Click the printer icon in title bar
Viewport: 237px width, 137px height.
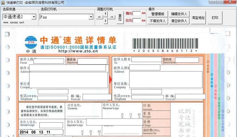[x=3, y=3]
